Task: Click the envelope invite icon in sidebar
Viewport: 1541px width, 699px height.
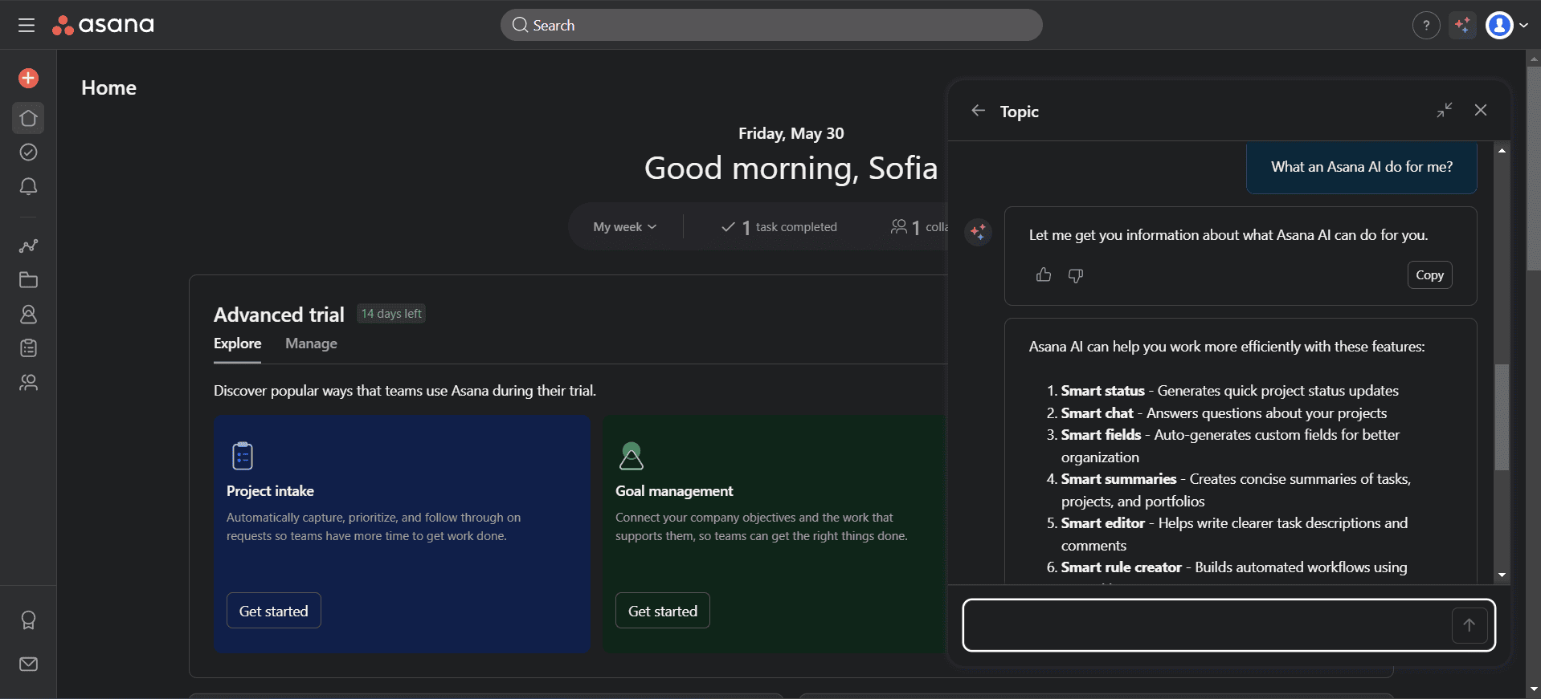Action: pos(28,664)
